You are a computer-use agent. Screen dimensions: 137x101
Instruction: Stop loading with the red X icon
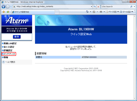[98, 7]
